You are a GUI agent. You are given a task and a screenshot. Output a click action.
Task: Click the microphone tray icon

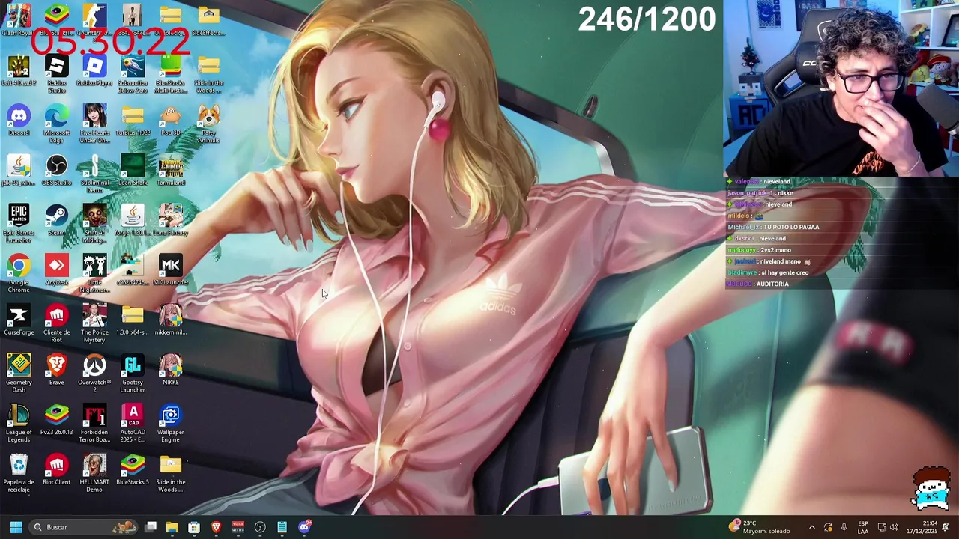[844, 527]
